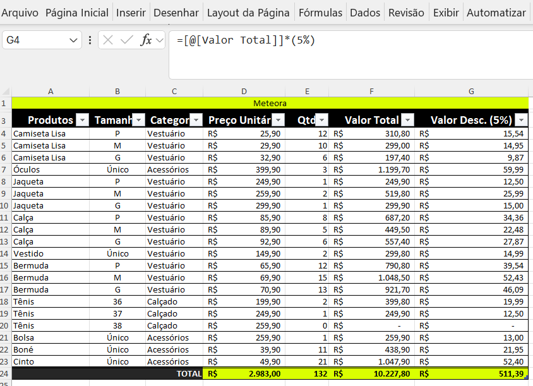Select the 1.048,50 Valor Total cell

click(372, 277)
